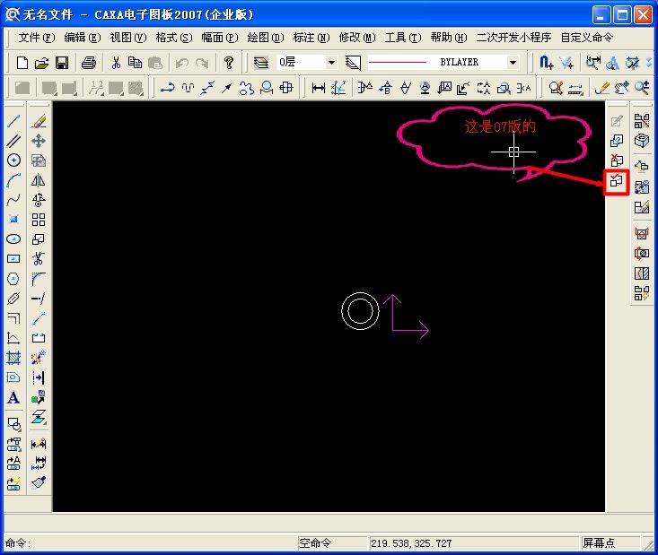Image resolution: width=658 pixels, height=555 pixels.
Task: Expand the 0层 layer dropdown
Action: click(331, 63)
